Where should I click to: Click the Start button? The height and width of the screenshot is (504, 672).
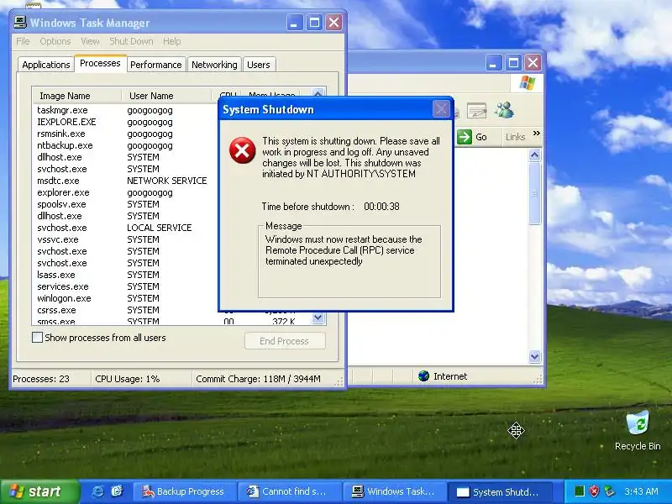(x=39, y=491)
